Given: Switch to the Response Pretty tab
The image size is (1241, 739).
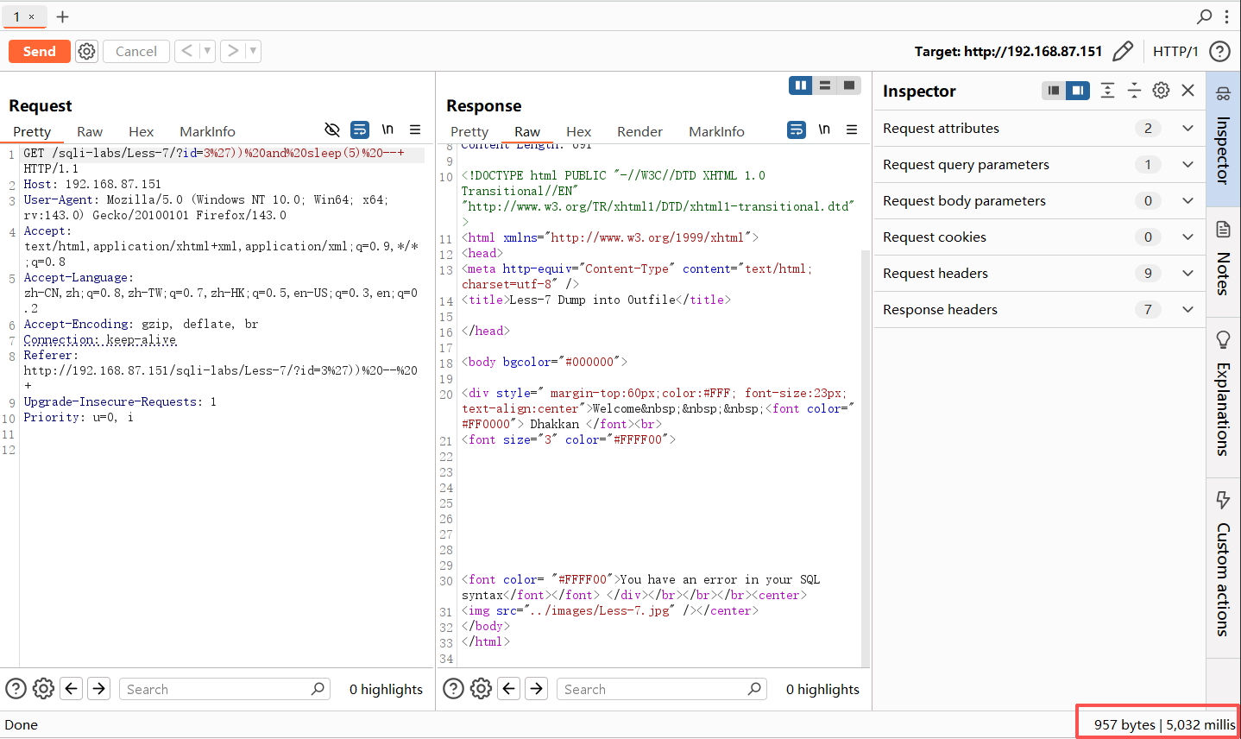Looking at the screenshot, I should [x=469, y=131].
